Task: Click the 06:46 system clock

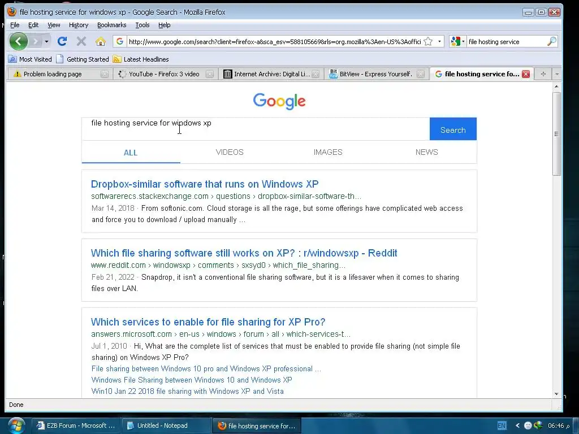Action: pyautogui.click(x=559, y=426)
